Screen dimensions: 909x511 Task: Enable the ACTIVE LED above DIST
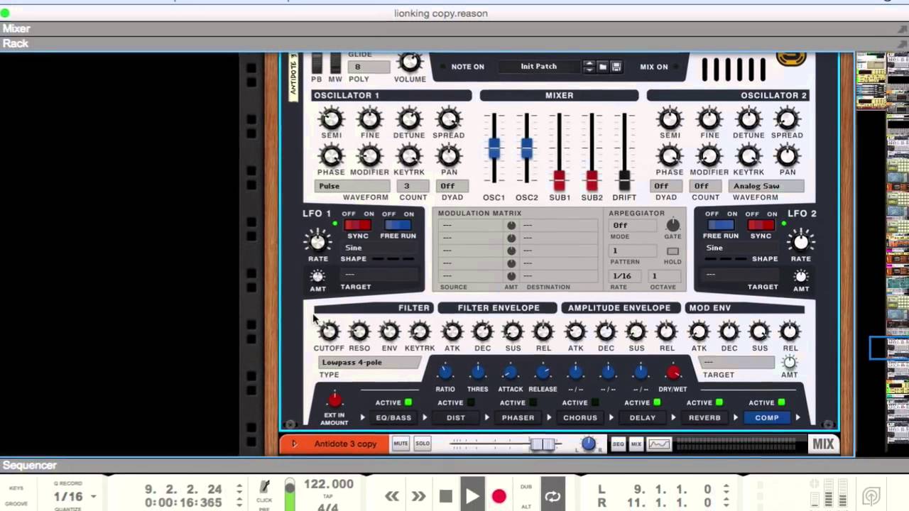click(471, 402)
